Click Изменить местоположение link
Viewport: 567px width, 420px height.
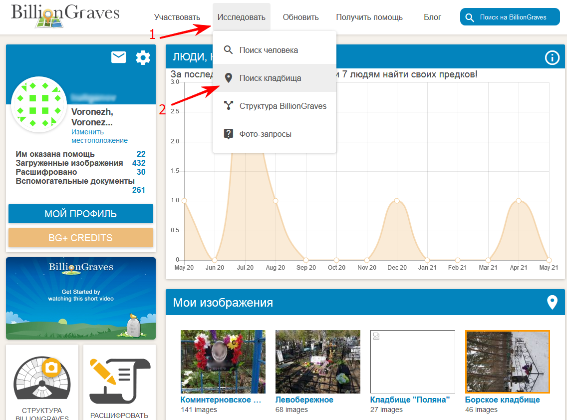pyautogui.click(x=99, y=136)
